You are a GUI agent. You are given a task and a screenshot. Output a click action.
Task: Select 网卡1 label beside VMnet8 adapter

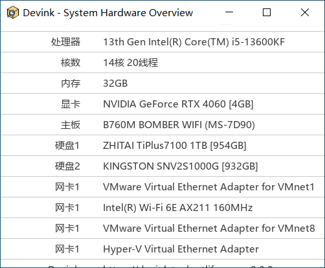(x=67, y=229)
